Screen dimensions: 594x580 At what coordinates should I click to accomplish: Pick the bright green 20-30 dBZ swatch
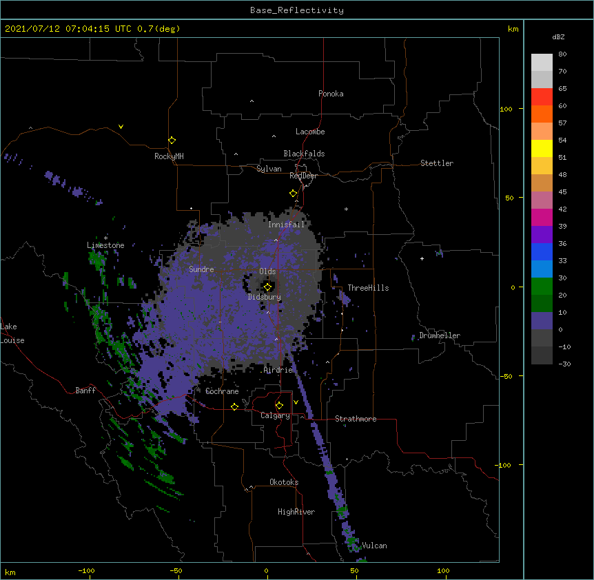[x=542, y=287]
